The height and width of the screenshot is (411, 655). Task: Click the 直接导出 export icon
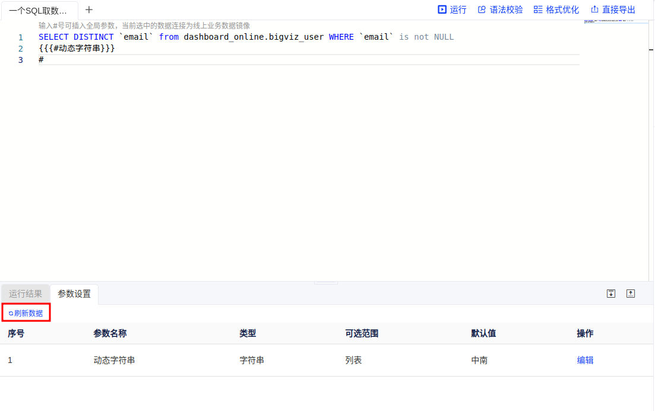[594, 9]
